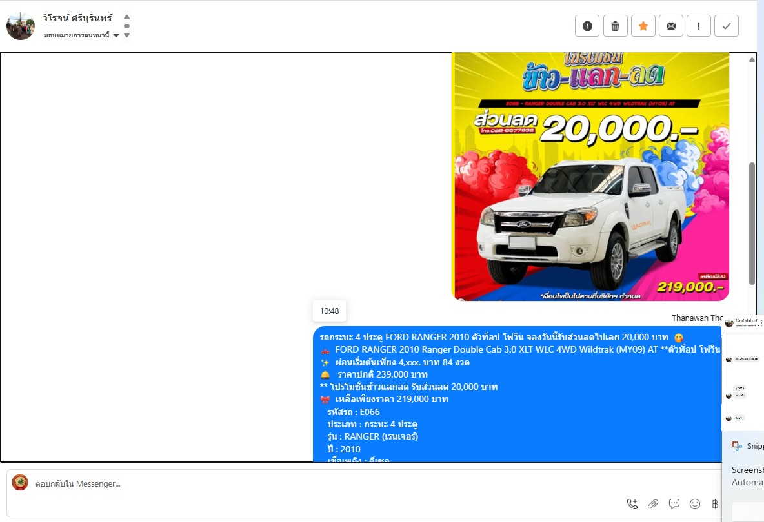Click the contact name วิโรจน์ ศรีบุรินทร์
Image resolution: width=764 pixels, height=522 pixels.
tap(77, 18)
